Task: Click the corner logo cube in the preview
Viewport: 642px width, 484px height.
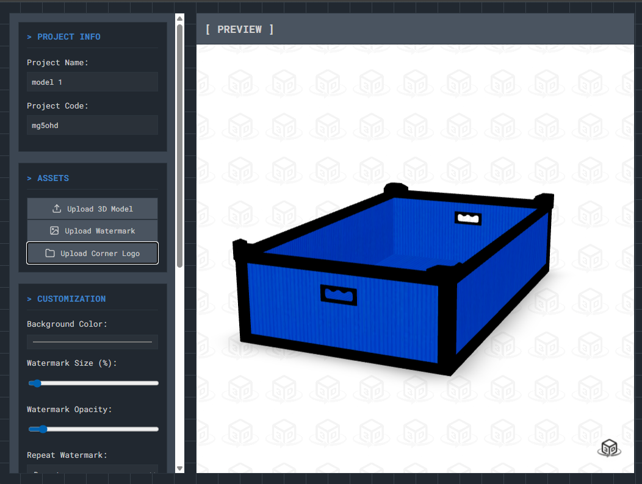Action: (x=608, y=447)
